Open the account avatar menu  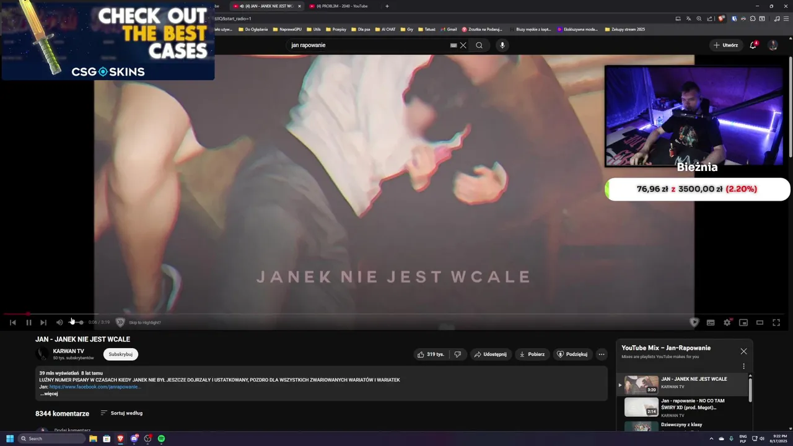(x=773, y=45)
